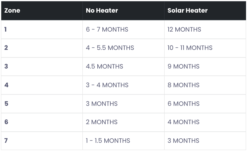Select the Zone 4 row label

coord(6,85)
